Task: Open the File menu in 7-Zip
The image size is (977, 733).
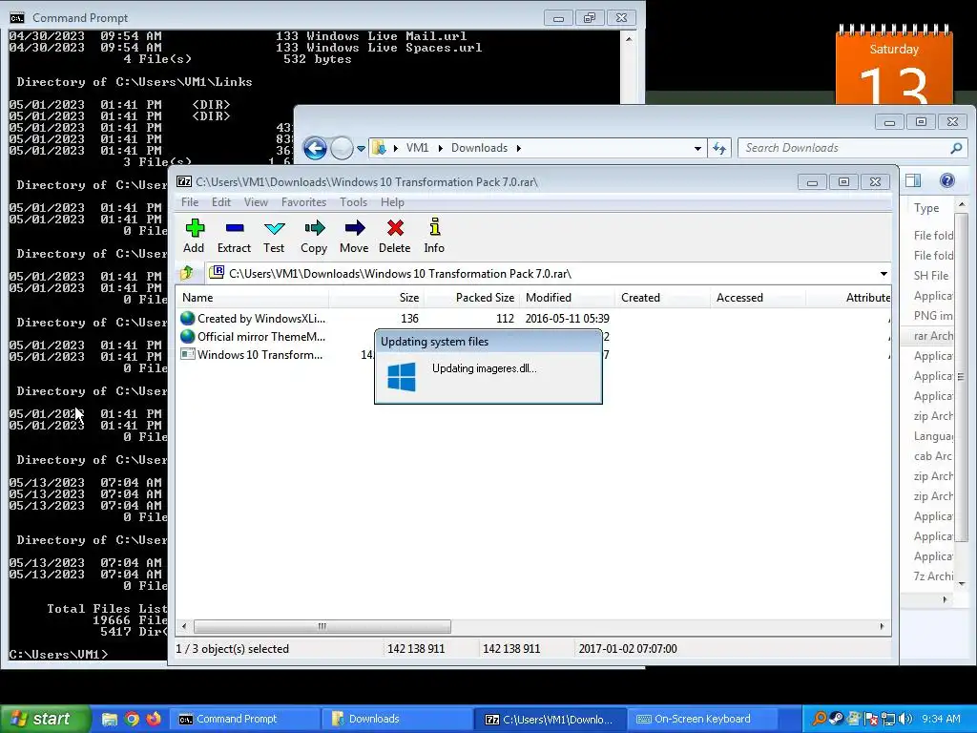Action: click(x=190, y=202)
